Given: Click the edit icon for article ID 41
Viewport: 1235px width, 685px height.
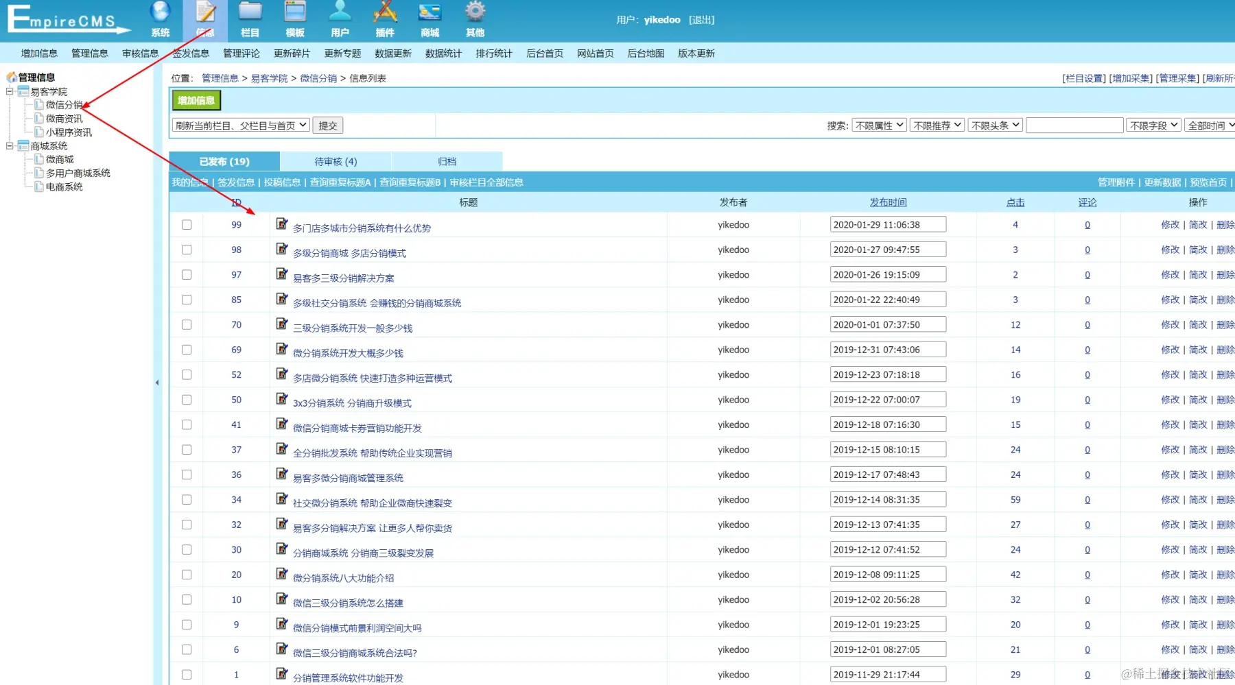Looking at the screenshot, I should tap(282, 424).
